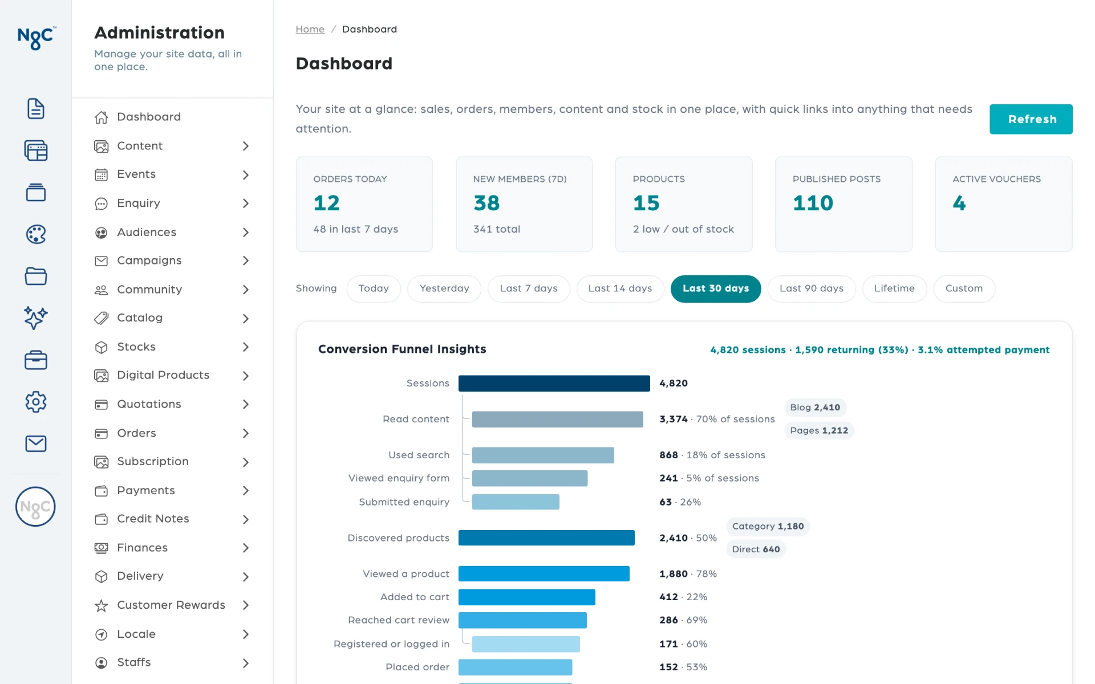The width and height of the screenshot is (1095, 684).
Task: Open the Campaigns menu item
Action: click(x=172, y=260)
